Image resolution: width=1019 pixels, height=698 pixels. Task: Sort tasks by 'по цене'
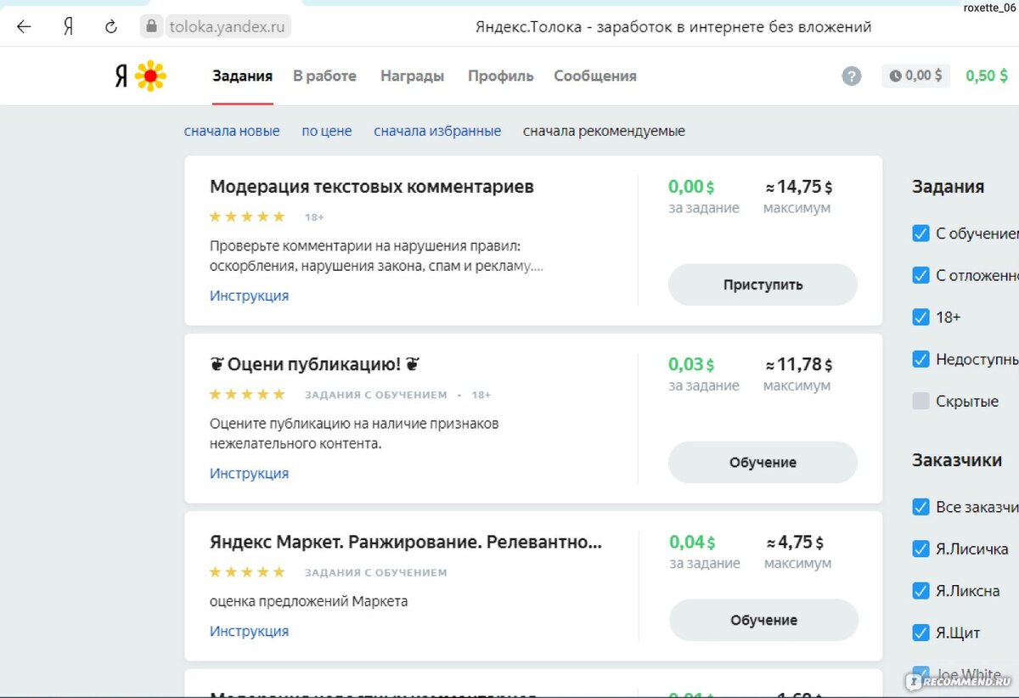[326, 131]
